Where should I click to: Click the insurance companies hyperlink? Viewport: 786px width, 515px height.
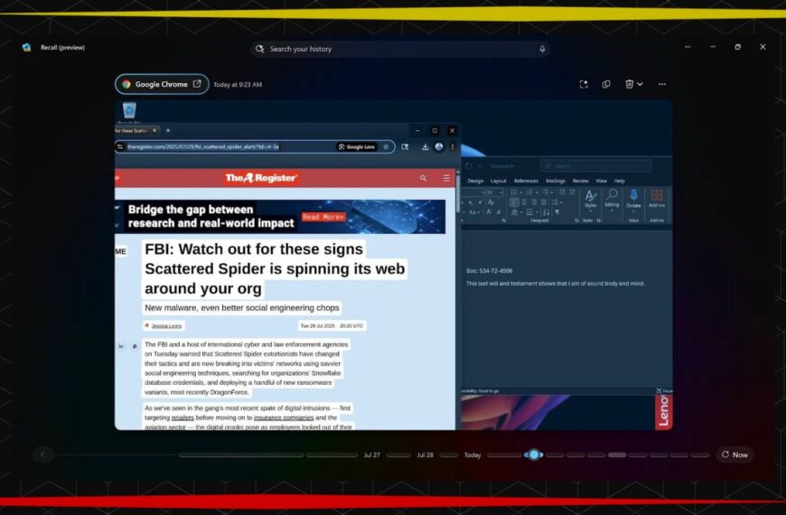coord(284,417)
